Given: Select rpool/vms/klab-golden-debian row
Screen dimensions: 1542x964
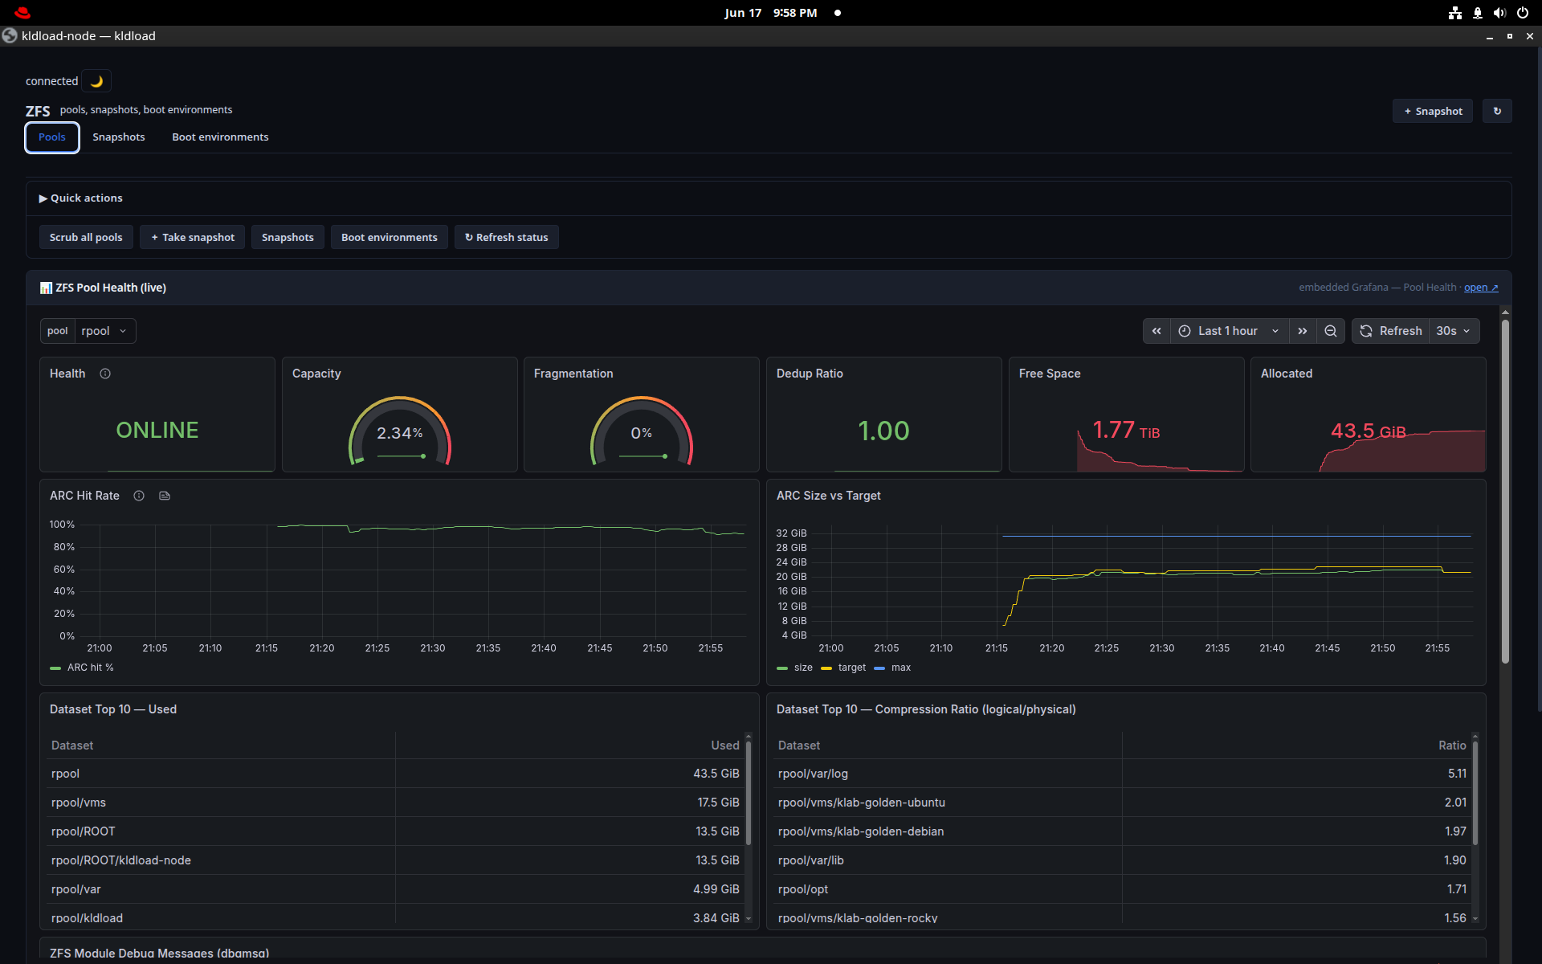Looking at the screenshot, I should [x=1122, y=831].
